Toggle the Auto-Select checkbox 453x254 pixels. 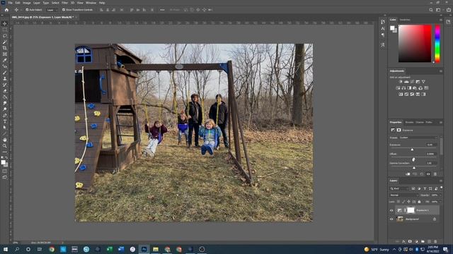(27, 10)
